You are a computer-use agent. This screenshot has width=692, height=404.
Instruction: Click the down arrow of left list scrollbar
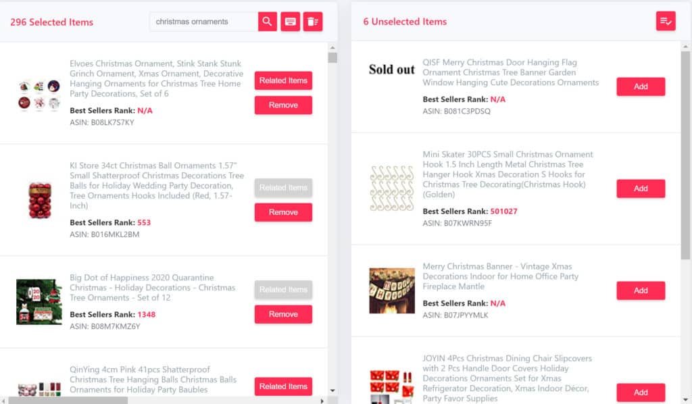click(x=332, y=390)
